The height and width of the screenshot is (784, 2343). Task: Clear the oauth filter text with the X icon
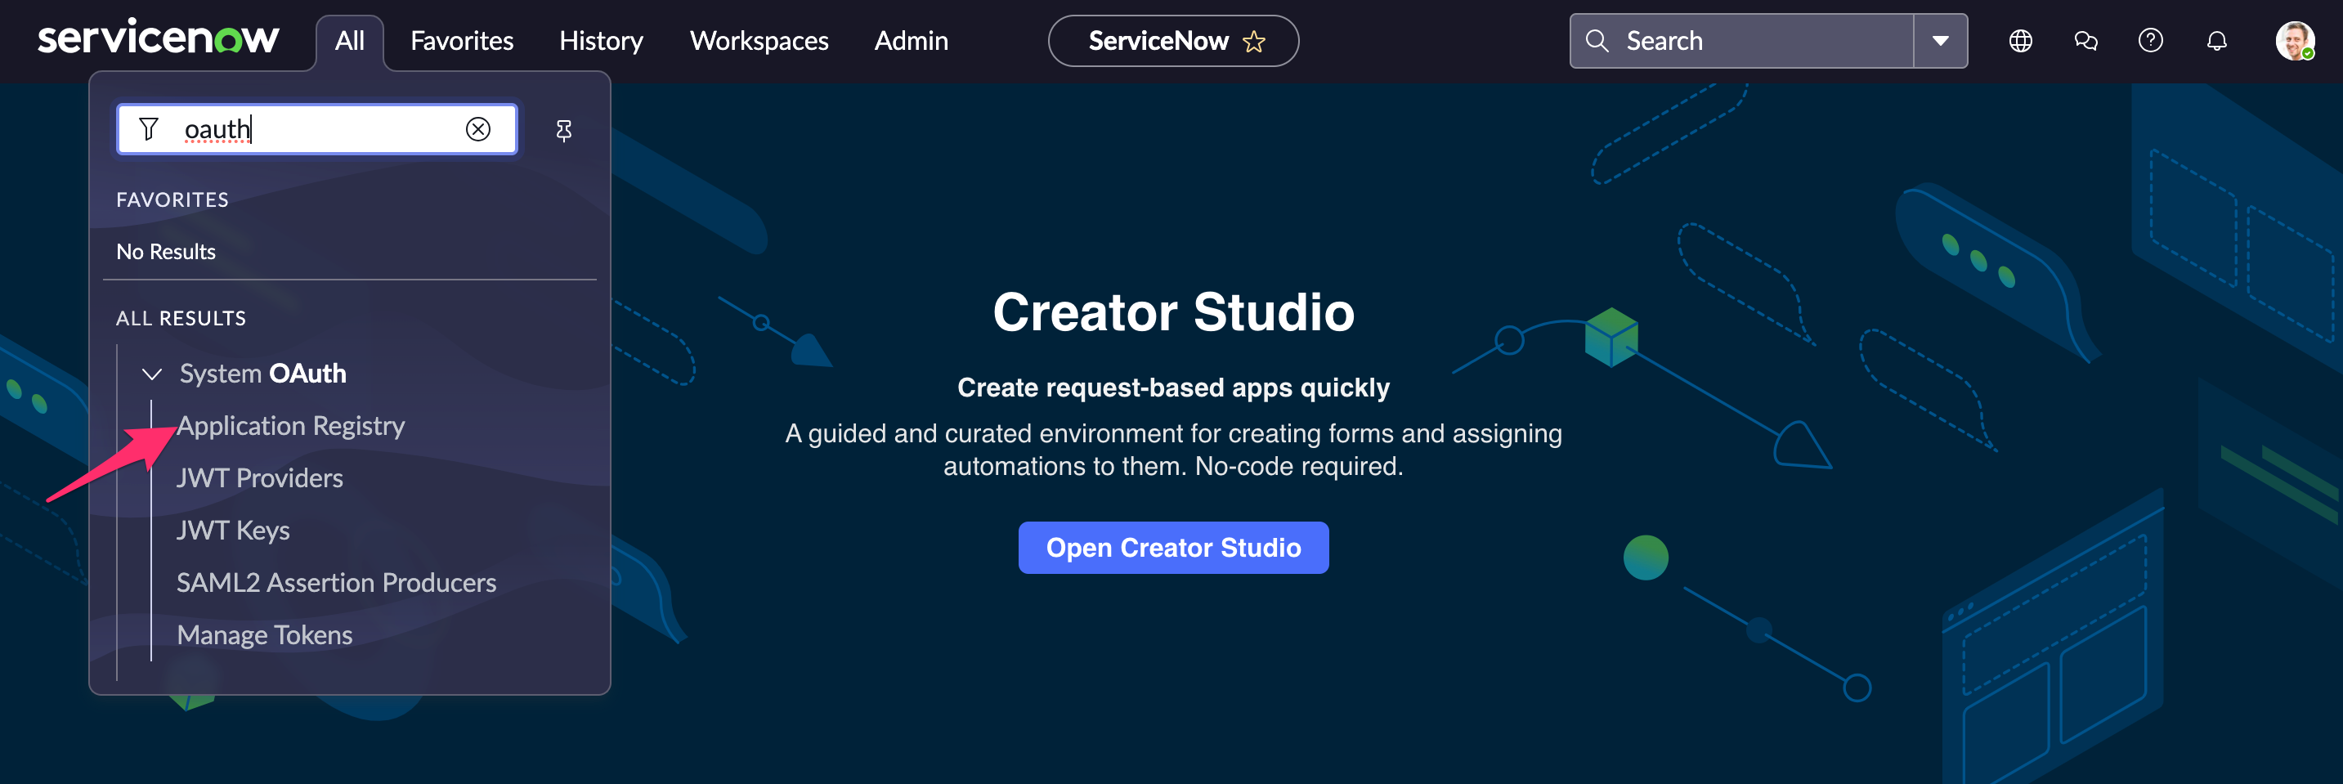pyautogui.click(x=477, y=129)
